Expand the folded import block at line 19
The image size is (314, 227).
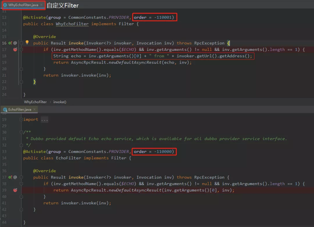coord(21,119)
